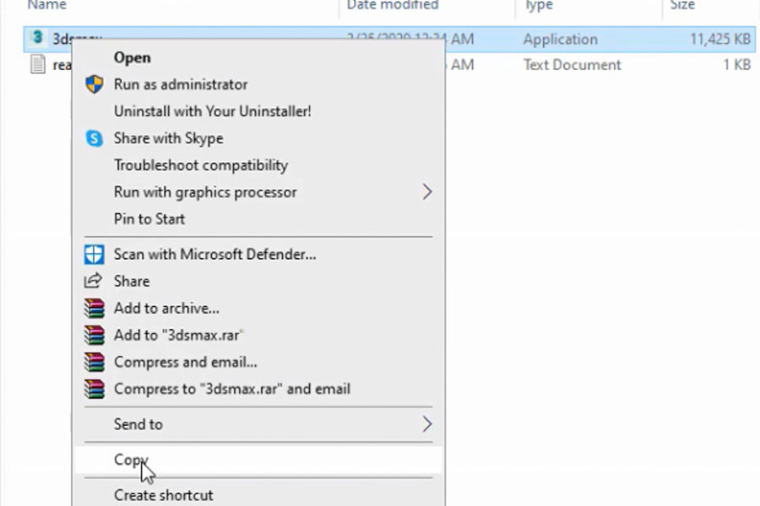Image resolution: width=760 pixels, height=506 pixels.
Task: Sort files by the Name column header
Action: 46,5
